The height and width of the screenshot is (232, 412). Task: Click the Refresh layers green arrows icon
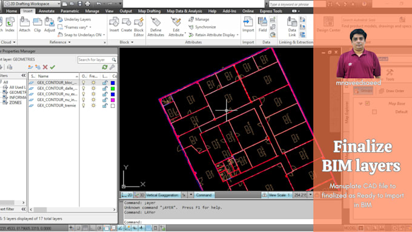(x=105, y=67)
